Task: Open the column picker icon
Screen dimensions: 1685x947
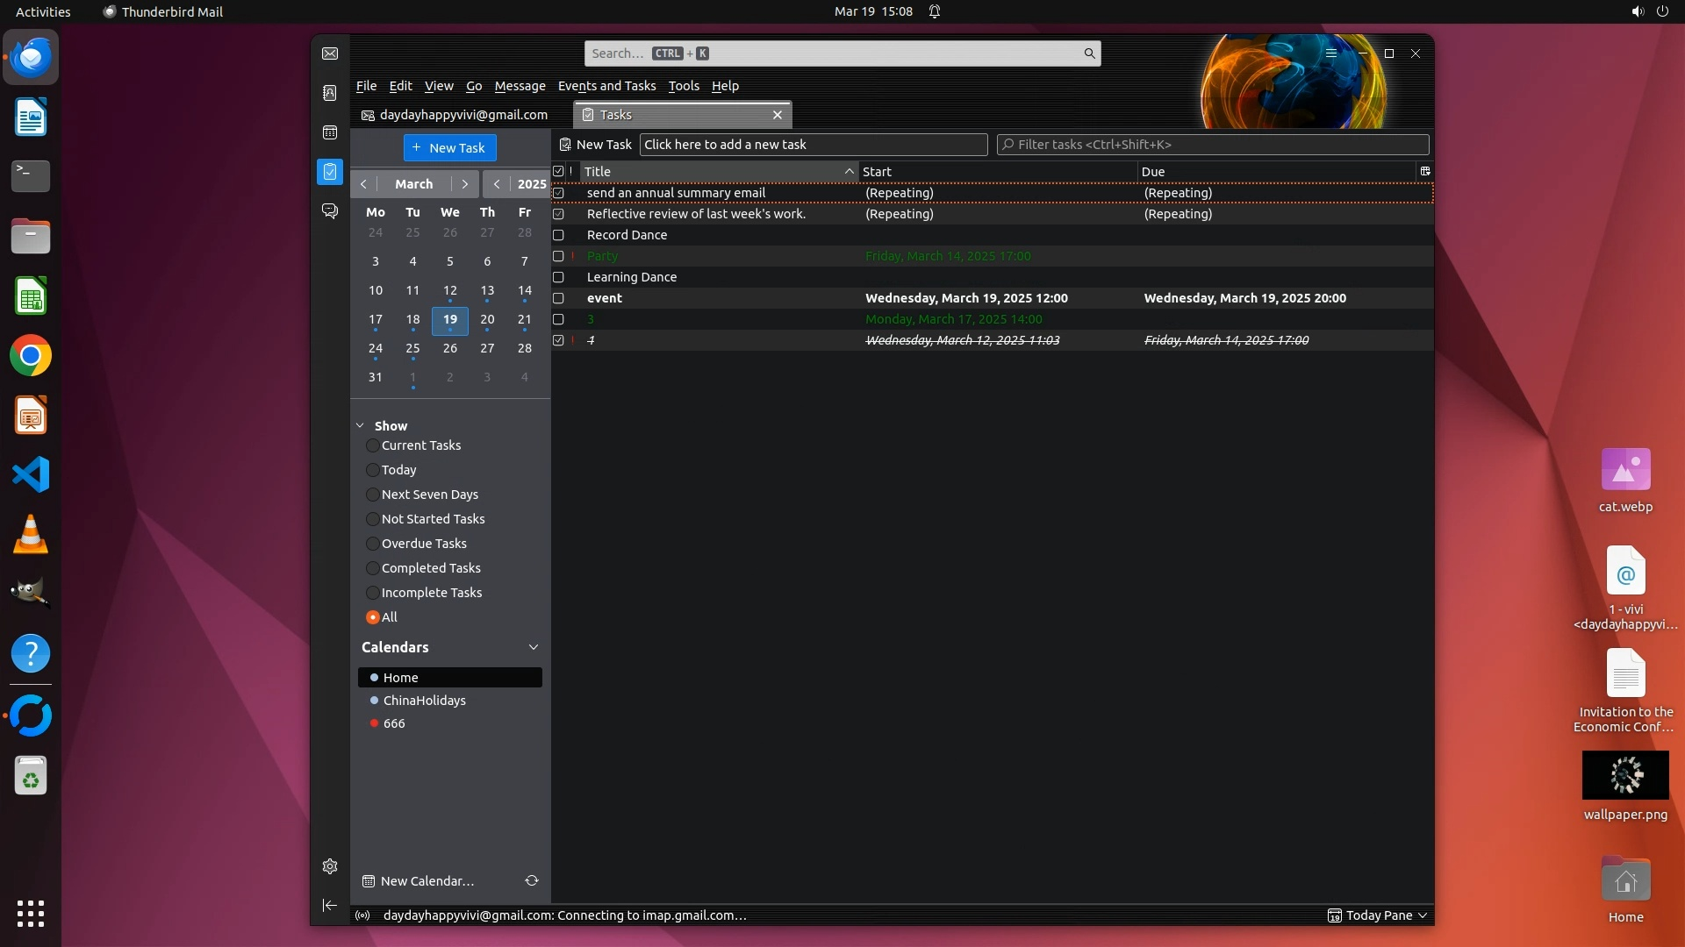Action: (1424, 171)
